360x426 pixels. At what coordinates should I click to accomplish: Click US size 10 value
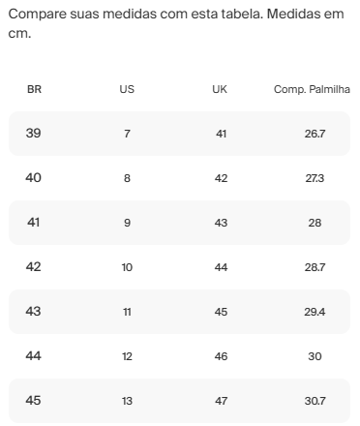[127, 267]
